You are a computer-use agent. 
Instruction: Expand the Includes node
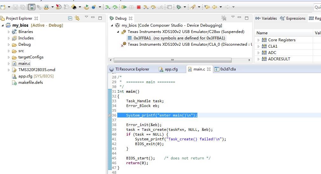coord(9,38)
